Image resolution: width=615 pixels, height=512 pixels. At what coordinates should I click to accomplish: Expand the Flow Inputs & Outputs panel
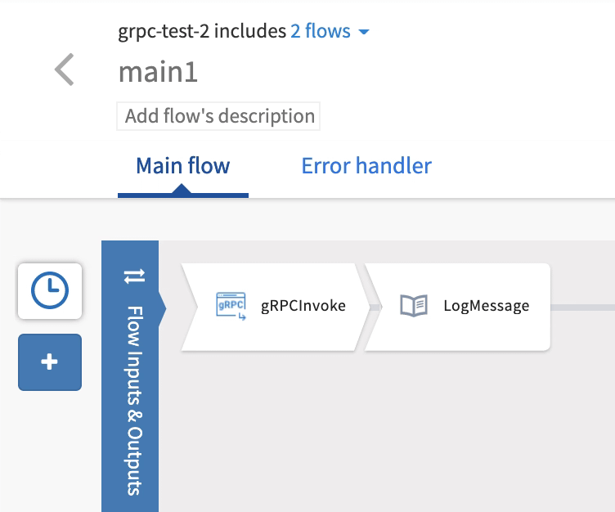[131, 401]
